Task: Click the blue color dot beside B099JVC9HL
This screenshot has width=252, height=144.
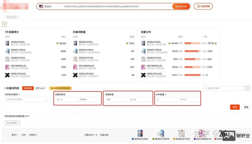Action: click(x=133, y=139)
